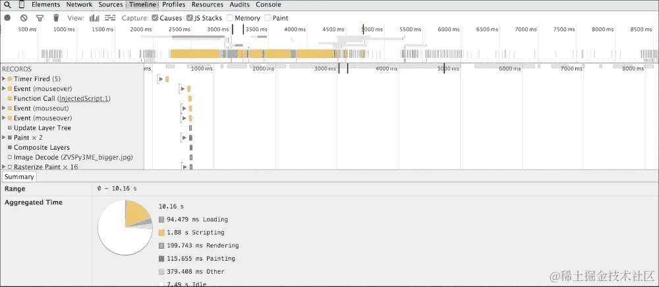
Task: Click the RECORDS header label
Action: point(17,69)
